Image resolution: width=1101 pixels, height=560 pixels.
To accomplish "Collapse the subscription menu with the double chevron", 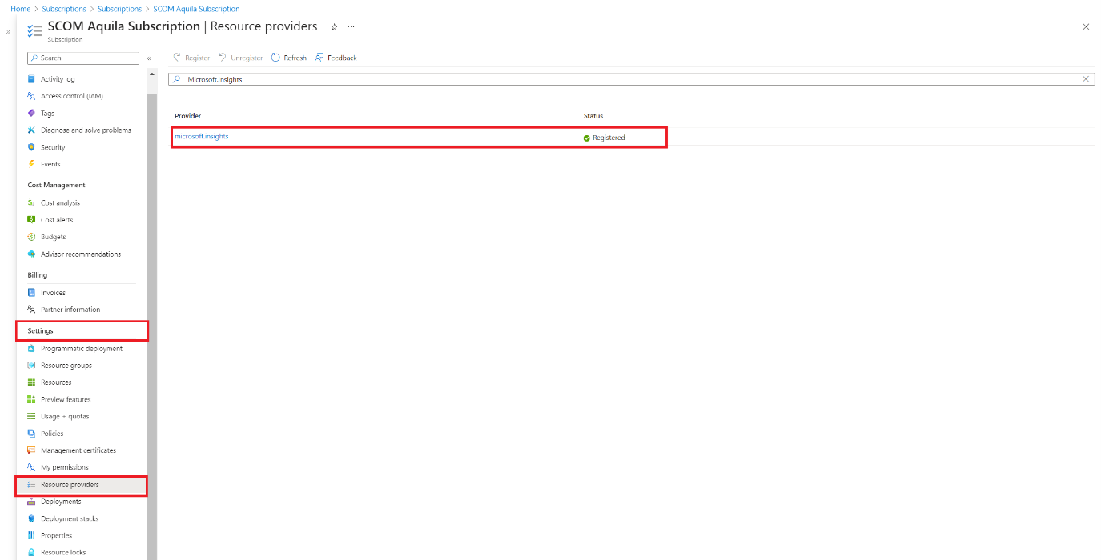I will point(149,57).
